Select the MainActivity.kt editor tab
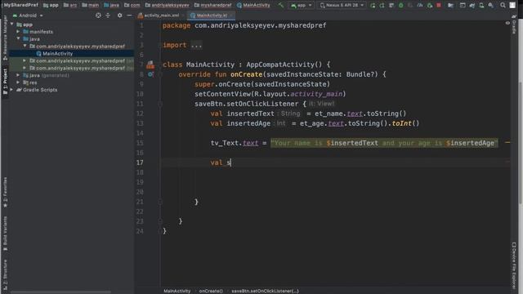523x294 pixels. [211, 16]
